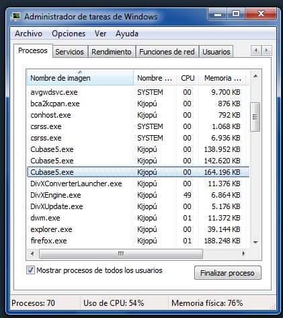Switch to the Funciones de red tab
Image resolution: width=283 pixels, height=318 pixels.
tap(167, 52)
